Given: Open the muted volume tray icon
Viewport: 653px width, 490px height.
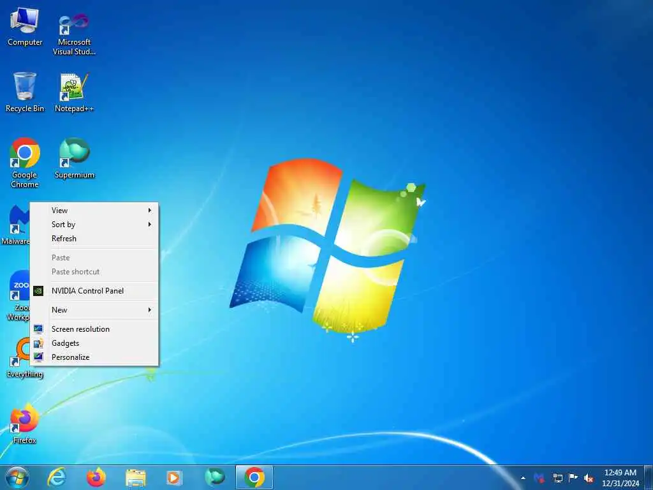Looking at the screenshot, I should (x=589, y=478).
